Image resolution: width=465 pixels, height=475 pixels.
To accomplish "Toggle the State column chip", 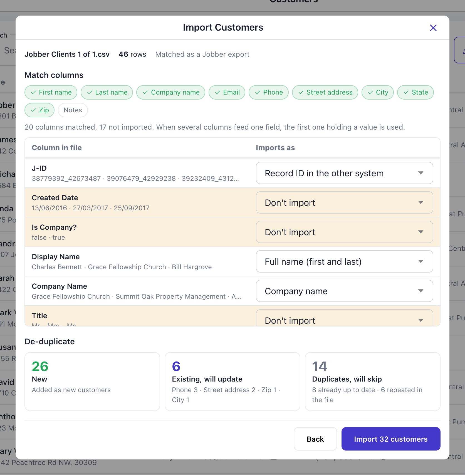I will [415, 92].
